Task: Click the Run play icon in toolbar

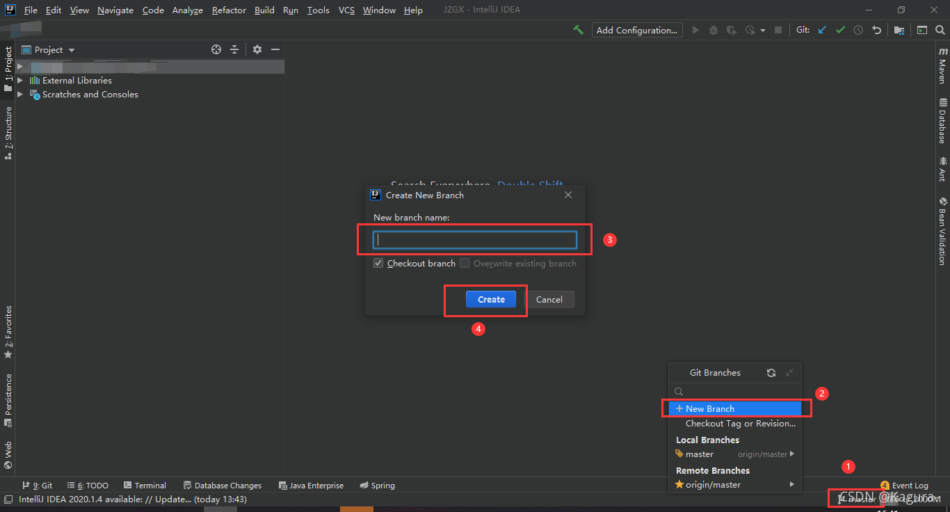Action: click(x=695, y=30)
